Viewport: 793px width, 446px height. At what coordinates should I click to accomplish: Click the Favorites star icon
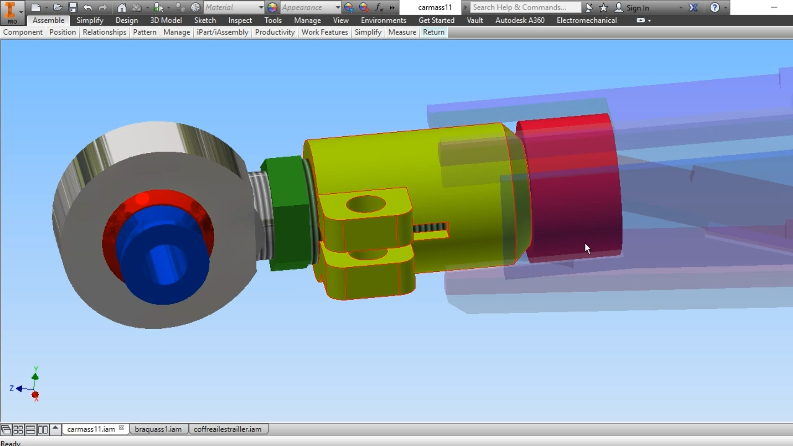click(603, 7)
